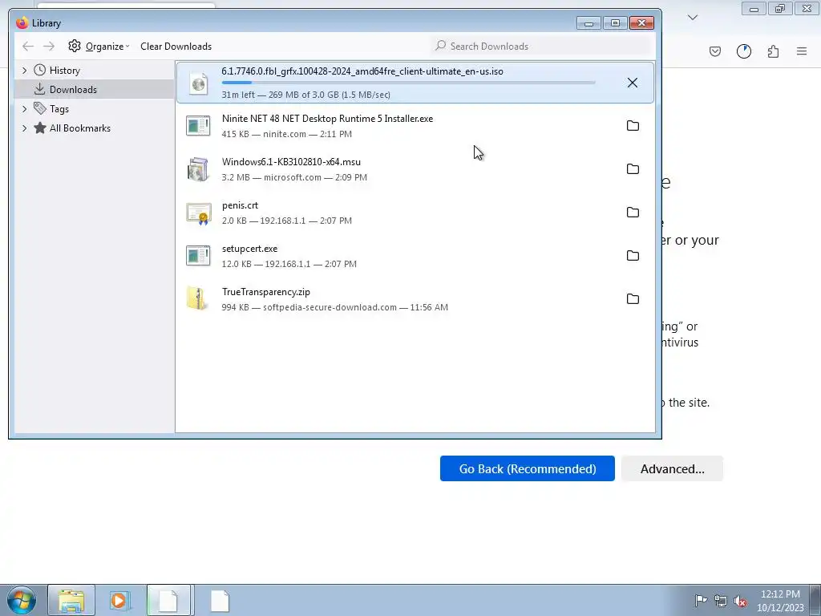Show Windows6.1-KB3102810-x64.msu in folder
The width and height of the screenshot is (821, 616).
click(x=633, y=169)
